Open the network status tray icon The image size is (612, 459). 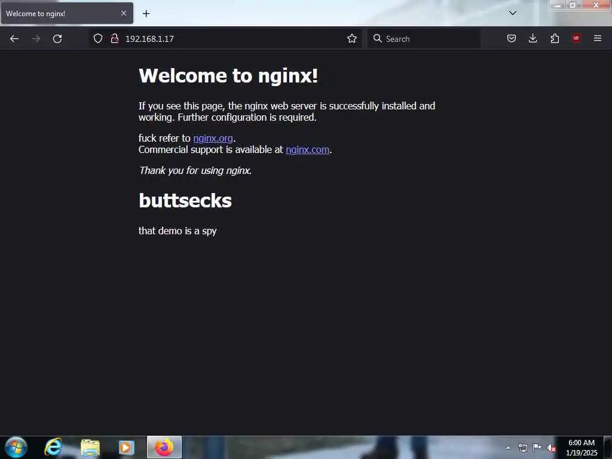522,448
